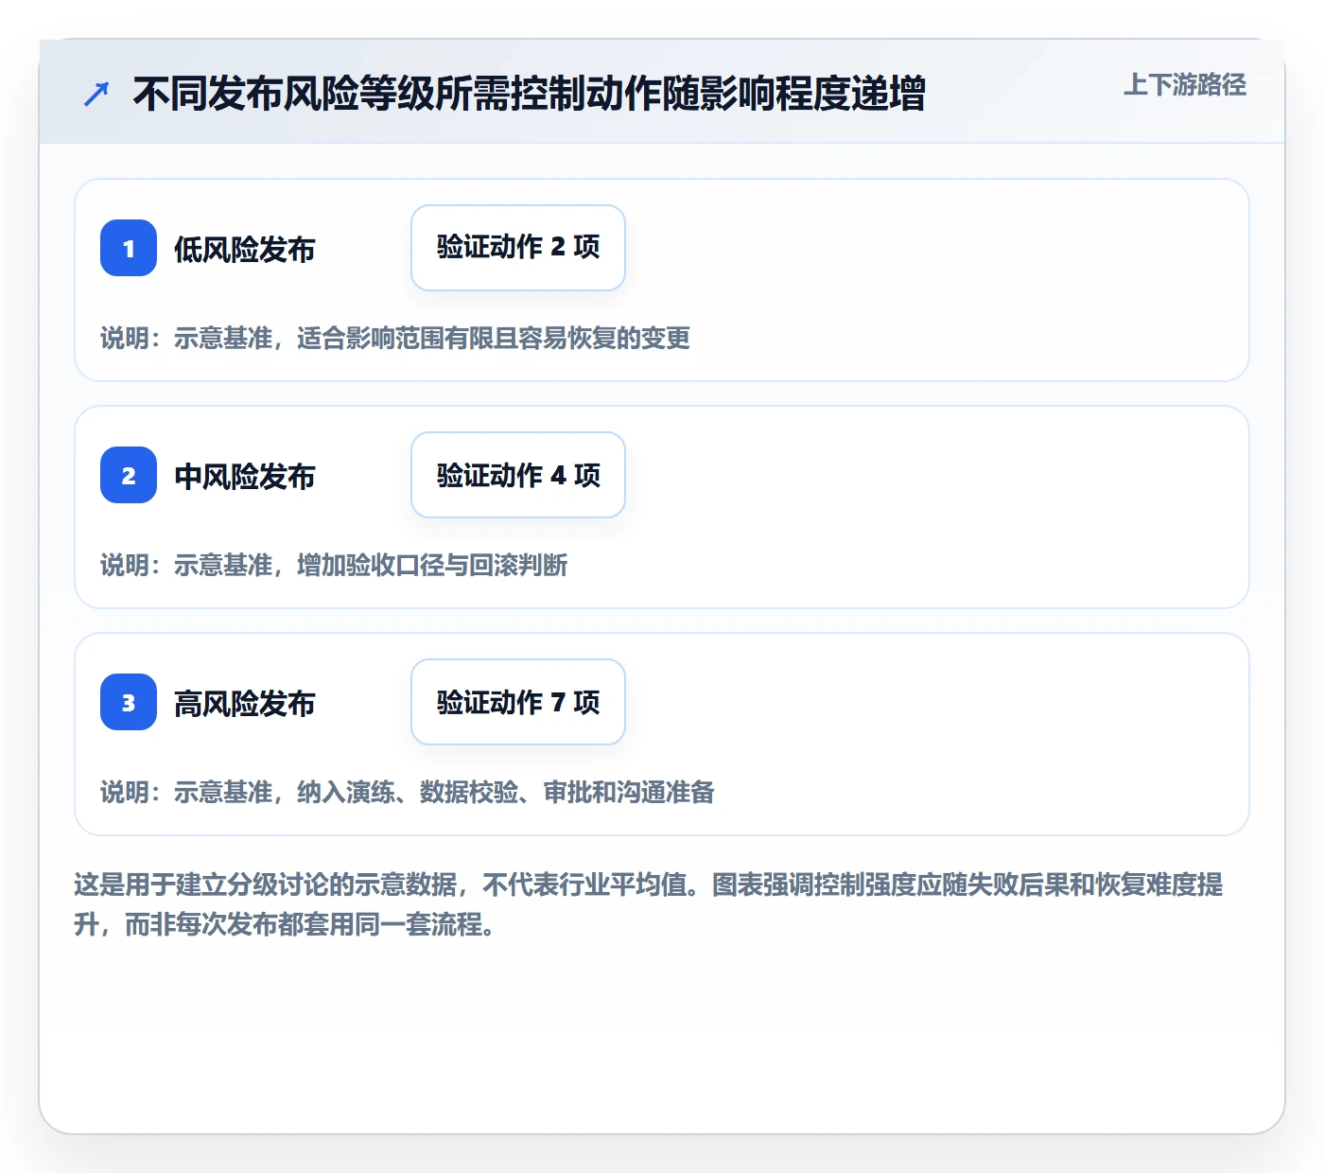
Task: Click the number 1 badge for 低风险发布
Action: (x=129, y=248)
